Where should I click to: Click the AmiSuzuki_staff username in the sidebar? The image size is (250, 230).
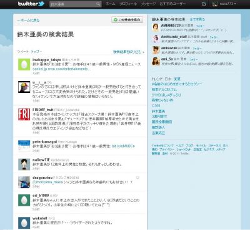click(174, 37)
